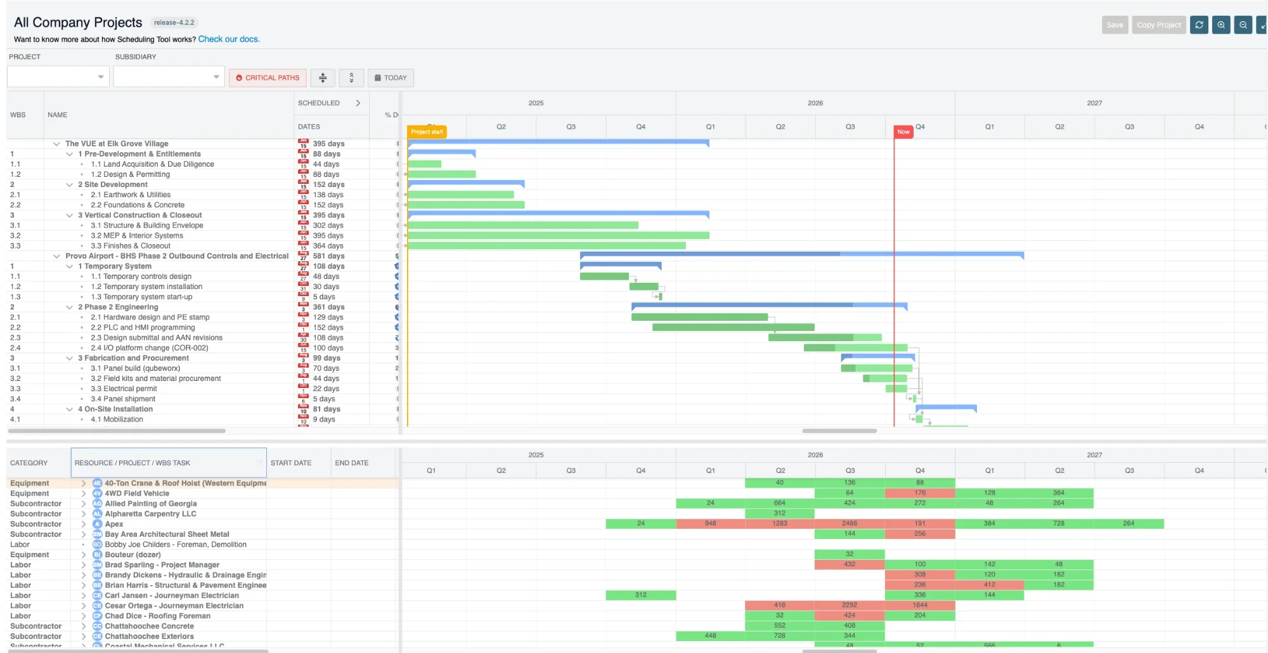The height and width of the screenshot is (653, 1268).
Task: Click the Apex Q2 2026 cell 1283
Action: [780, 524]
